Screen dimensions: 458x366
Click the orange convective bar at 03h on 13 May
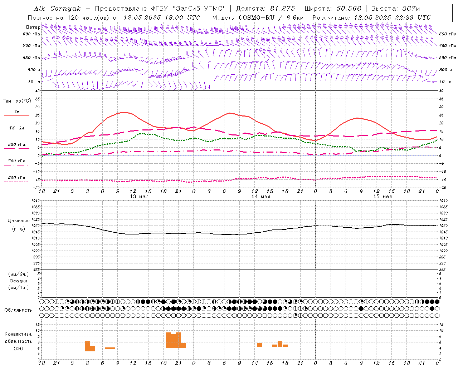(87, 346)
